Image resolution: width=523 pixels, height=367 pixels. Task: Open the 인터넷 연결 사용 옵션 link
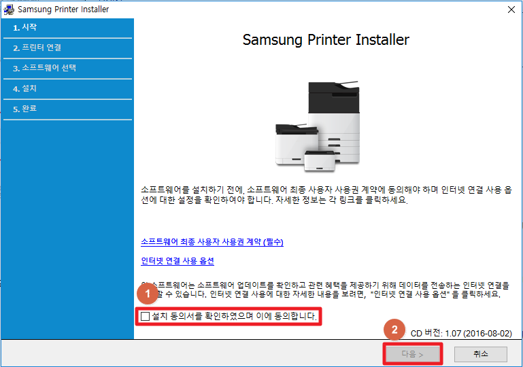click(178, 261)
